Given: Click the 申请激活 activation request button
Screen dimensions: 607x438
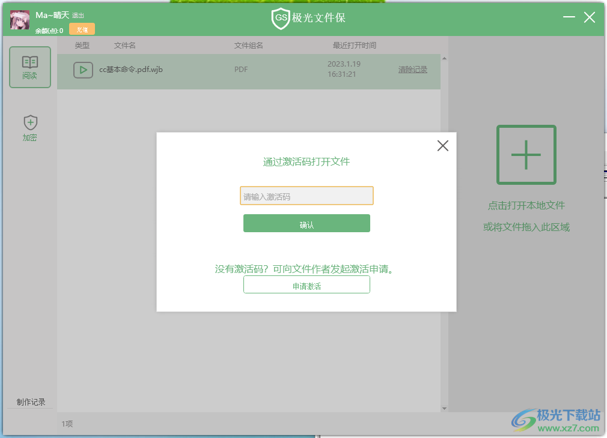Looking at the screenshot, I should coord(307,284).
